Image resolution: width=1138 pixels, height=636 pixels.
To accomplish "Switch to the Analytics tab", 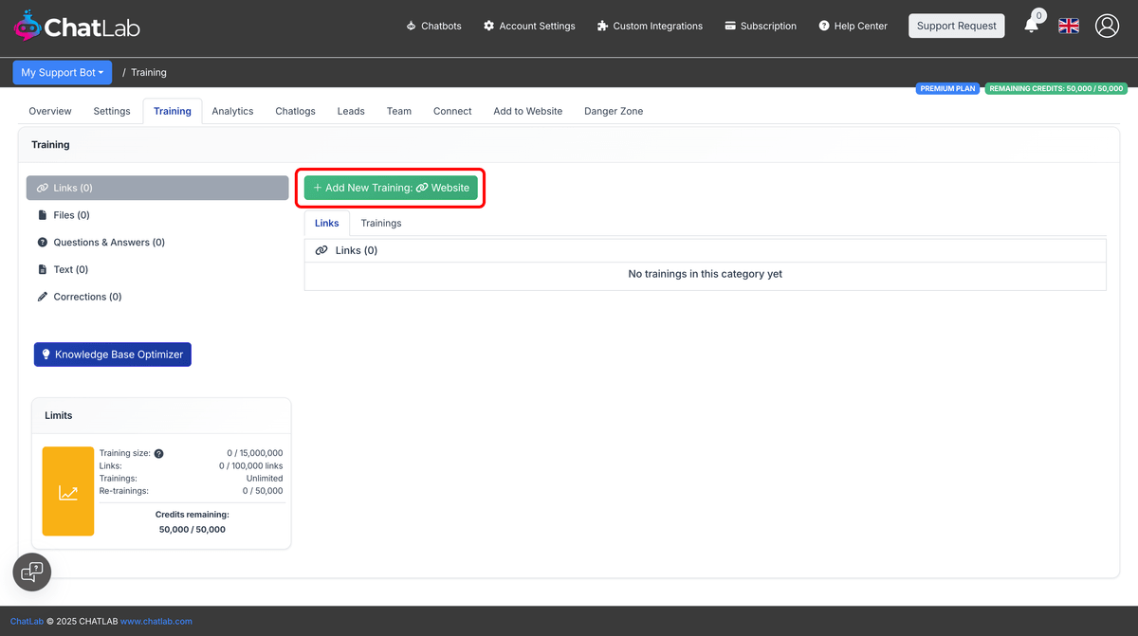I will pyautogui.click(x=232, y=111).
